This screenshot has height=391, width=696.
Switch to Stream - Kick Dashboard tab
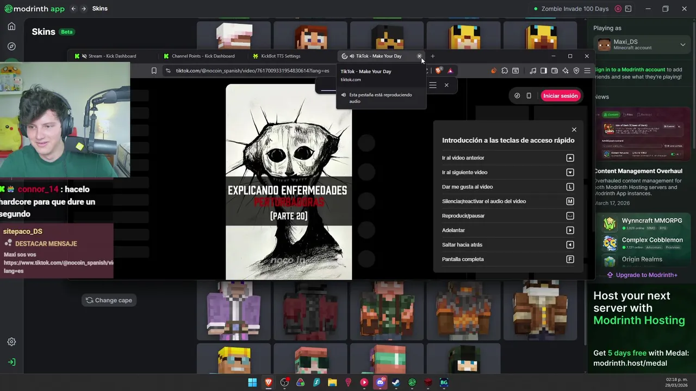click(112, 56)
